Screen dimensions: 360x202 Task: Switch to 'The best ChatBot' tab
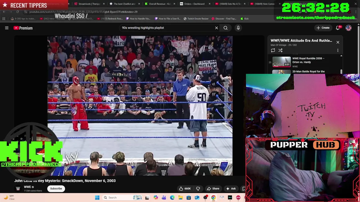pos(125,4)
